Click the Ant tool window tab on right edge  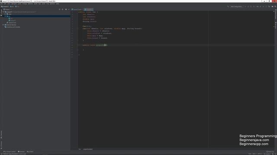[276, 25]
